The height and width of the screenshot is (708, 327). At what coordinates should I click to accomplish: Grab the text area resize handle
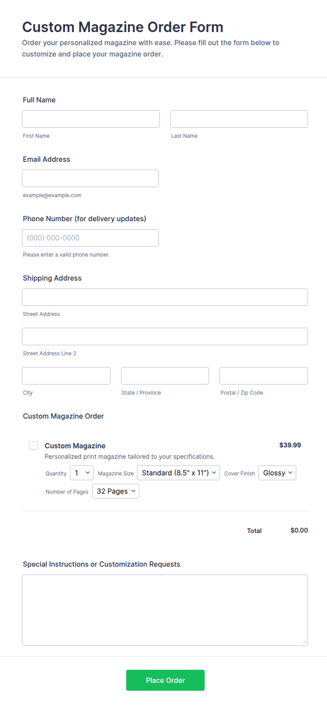point(304,642)
